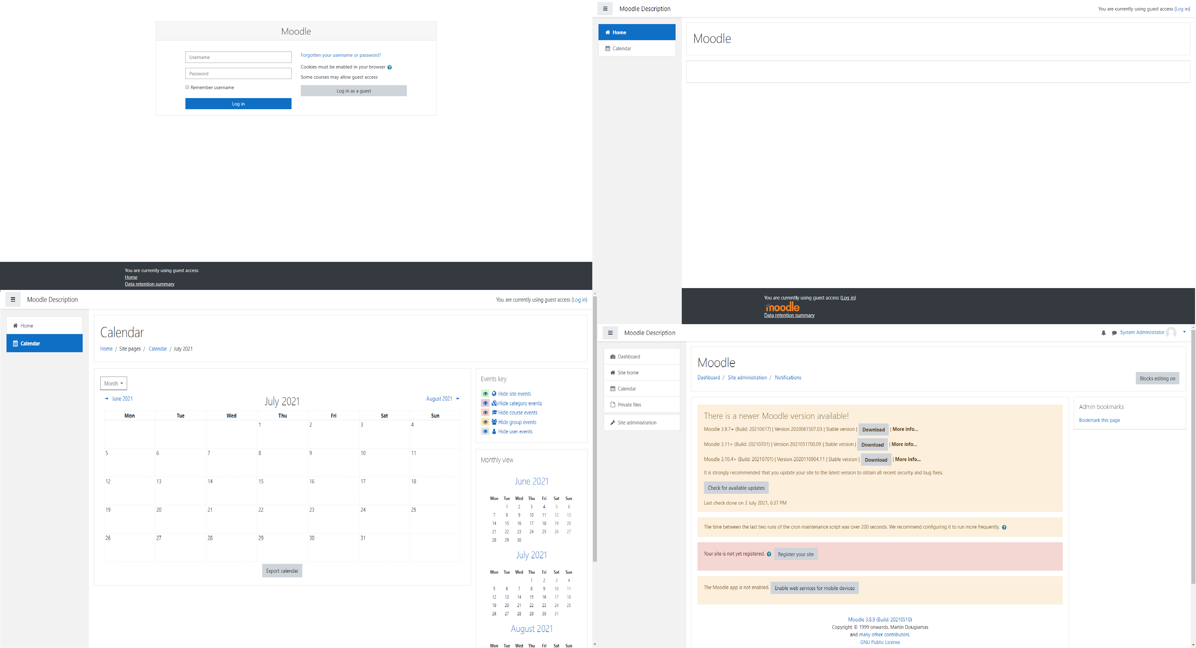Click cookies help question mark icon
1196x648 pixels.
pyautogui.click(x=390, y=67)
